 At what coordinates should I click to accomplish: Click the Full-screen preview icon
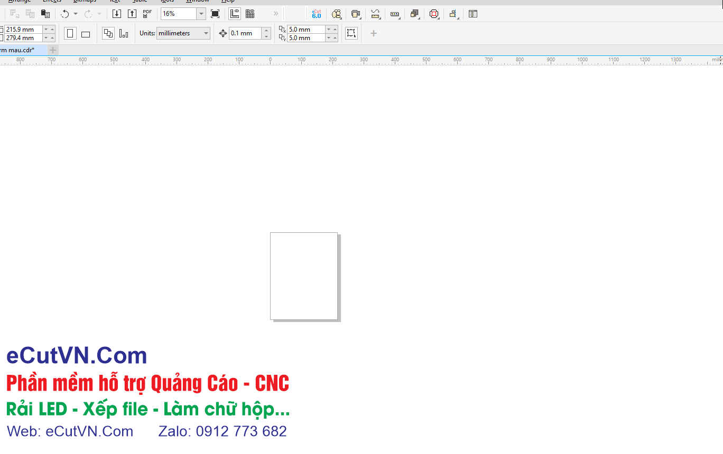pyautogui.click(x=215, y=14)
